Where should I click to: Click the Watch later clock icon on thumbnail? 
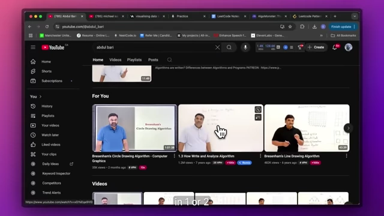click(x=258, y=109)
